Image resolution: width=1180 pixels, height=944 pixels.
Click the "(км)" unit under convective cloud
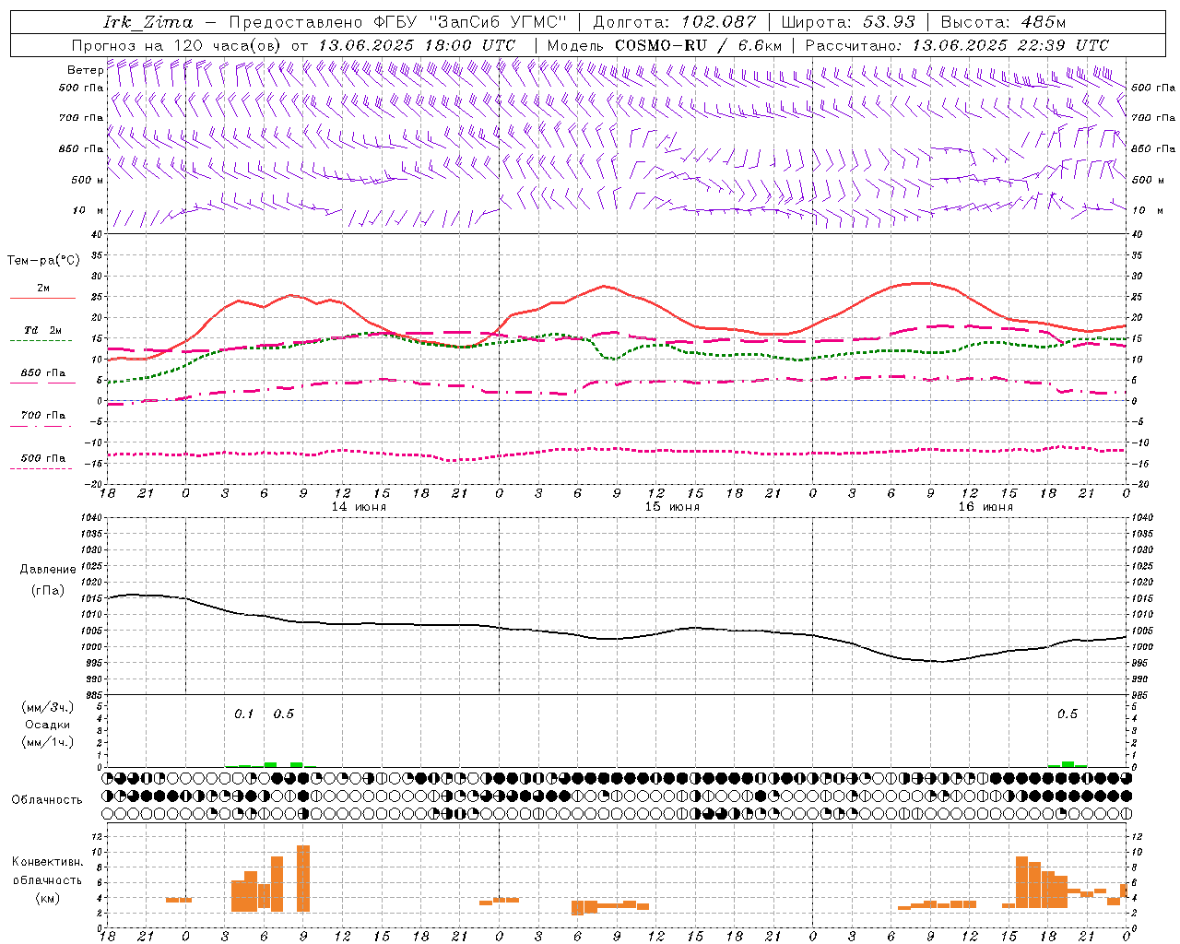[47, 898]
